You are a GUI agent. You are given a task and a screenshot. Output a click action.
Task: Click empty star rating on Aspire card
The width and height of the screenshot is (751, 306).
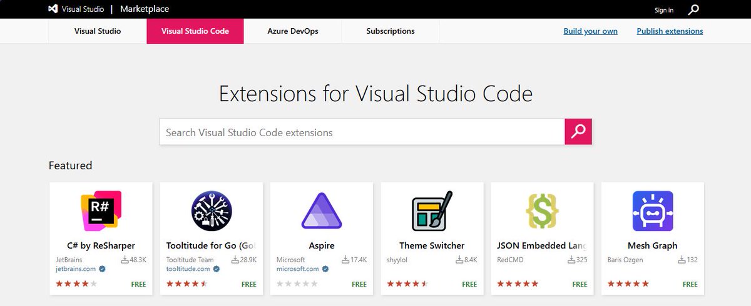coord(297,284)
